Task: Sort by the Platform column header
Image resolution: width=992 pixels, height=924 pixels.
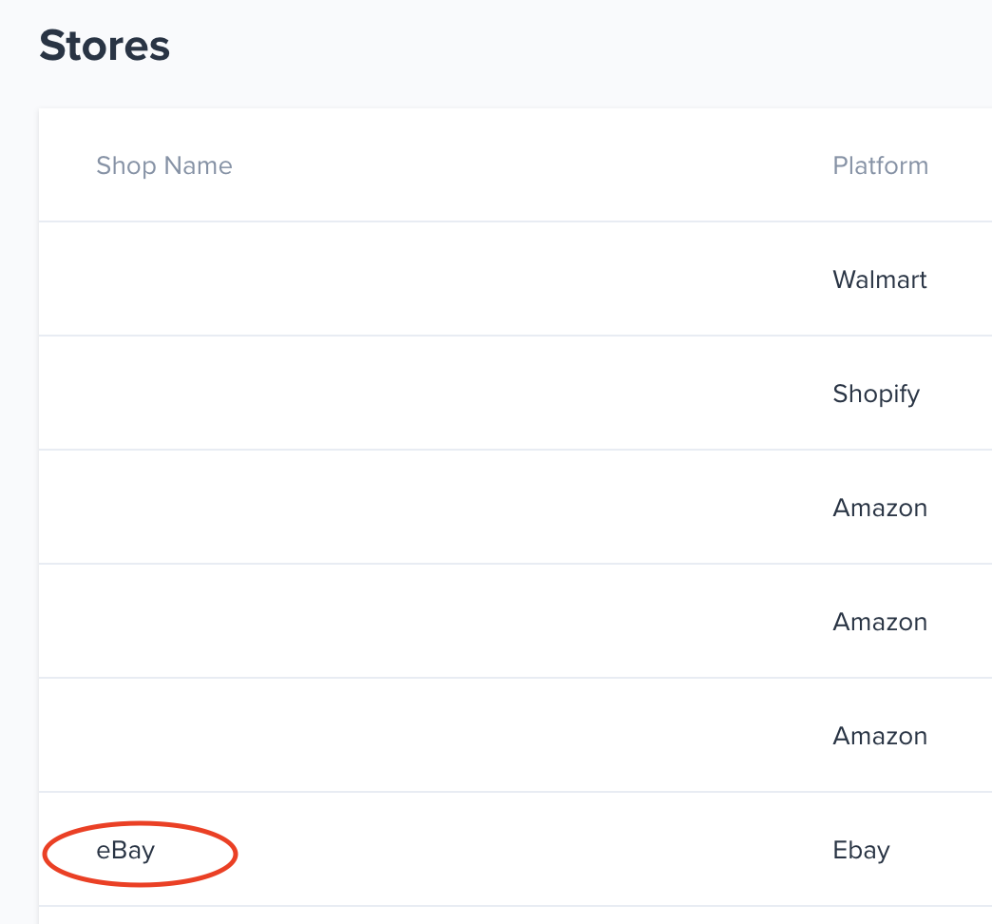Action: click(880, 165)
